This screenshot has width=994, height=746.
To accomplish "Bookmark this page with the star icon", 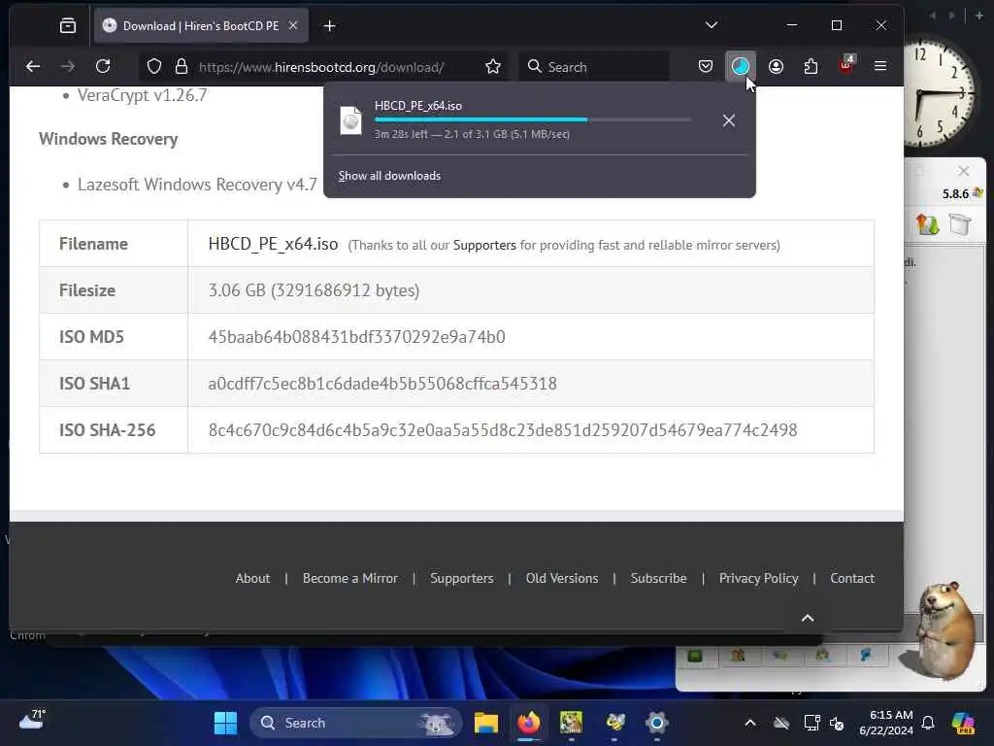I will click(492, 67).
